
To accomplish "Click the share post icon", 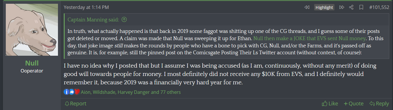I will (x=351, y=7).
